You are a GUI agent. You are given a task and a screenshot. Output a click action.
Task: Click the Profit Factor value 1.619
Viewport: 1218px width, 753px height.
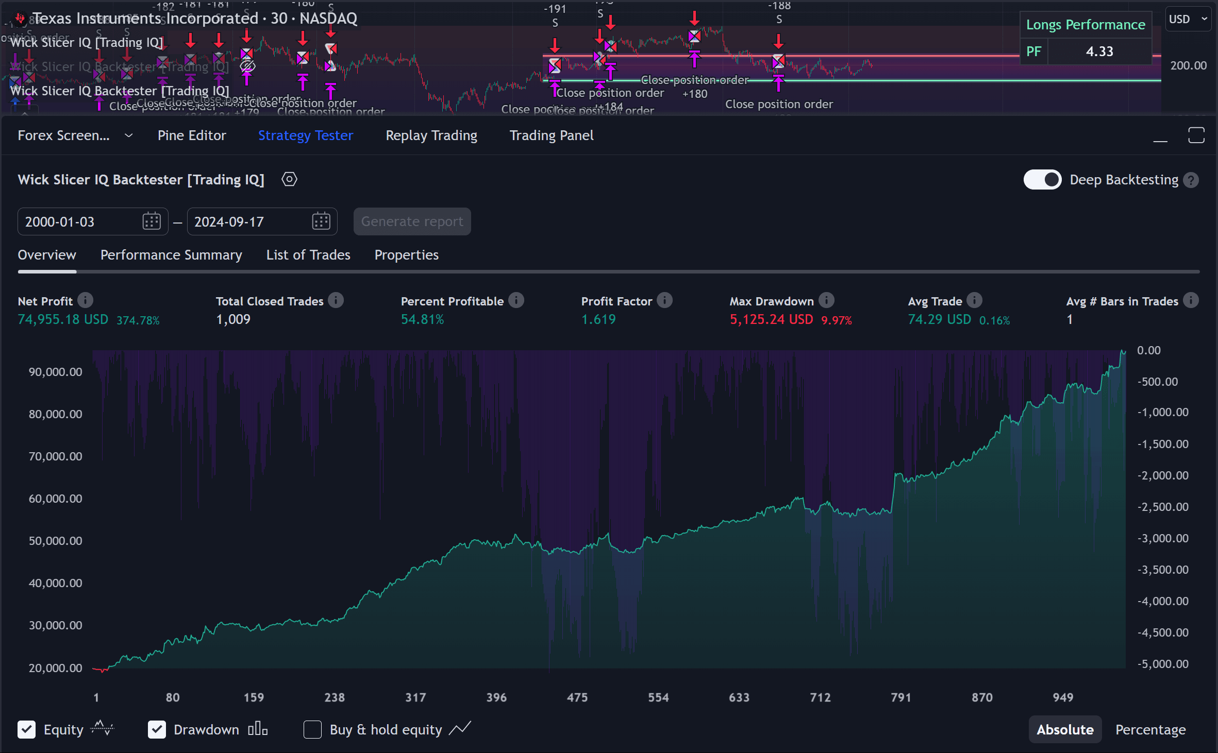[x=598, y=319]
